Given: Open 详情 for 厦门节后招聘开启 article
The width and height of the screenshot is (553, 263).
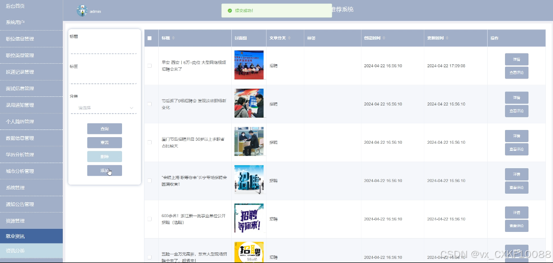Looking at the screenshot, I should pos(516,136).
